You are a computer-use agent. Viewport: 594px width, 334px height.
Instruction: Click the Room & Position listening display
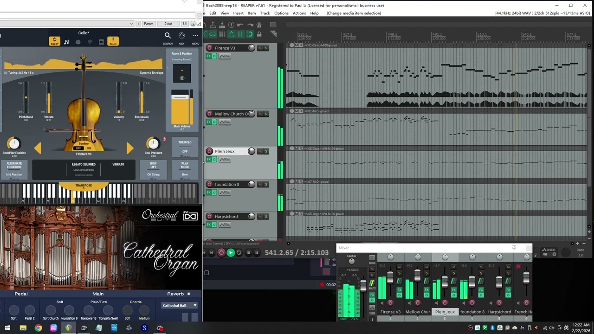pos(182,73)
